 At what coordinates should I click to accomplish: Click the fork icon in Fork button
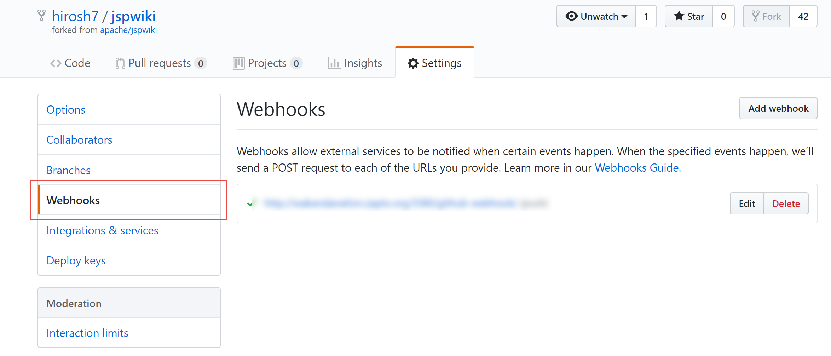pos(755,16)
